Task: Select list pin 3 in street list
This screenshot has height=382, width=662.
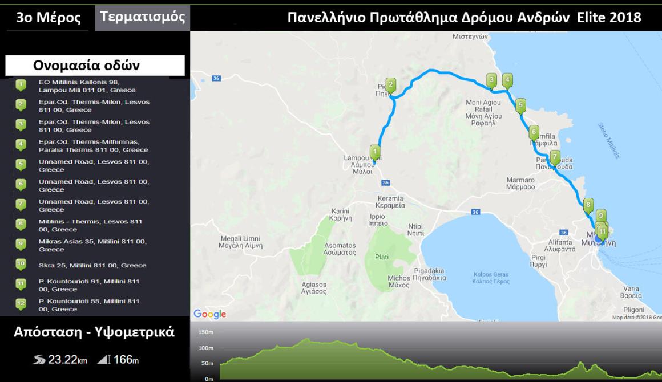Action: pyautogui.click(x=21, y=125)
